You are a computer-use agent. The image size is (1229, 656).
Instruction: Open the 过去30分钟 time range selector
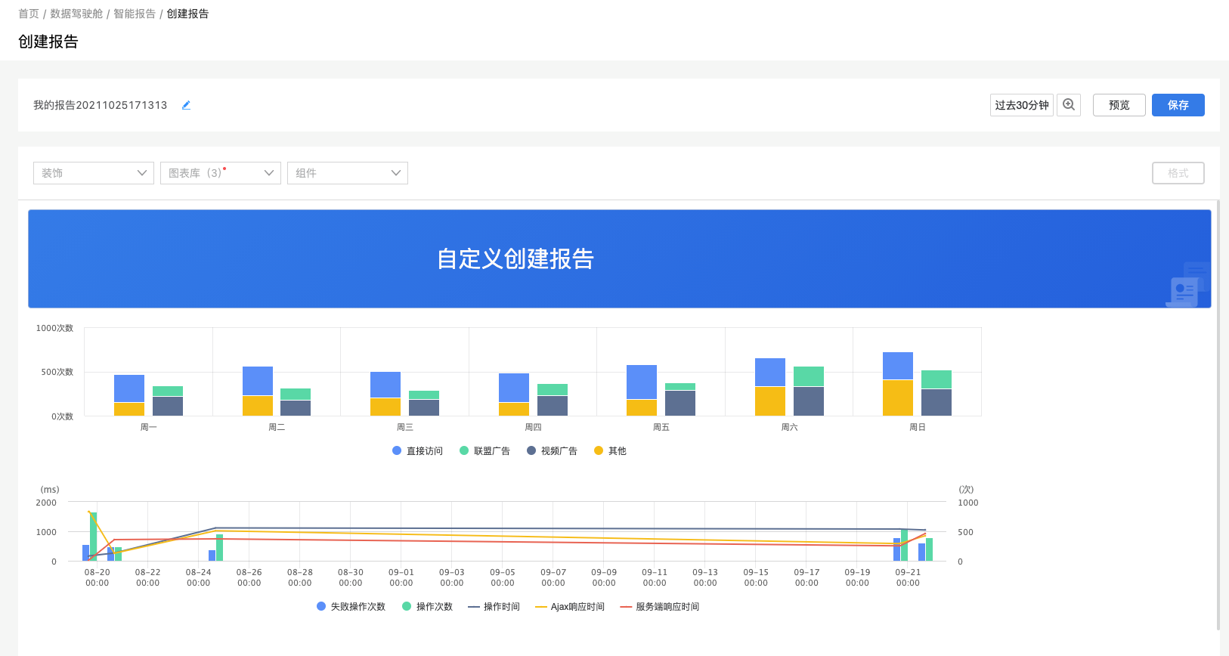tap(1022, 105)
